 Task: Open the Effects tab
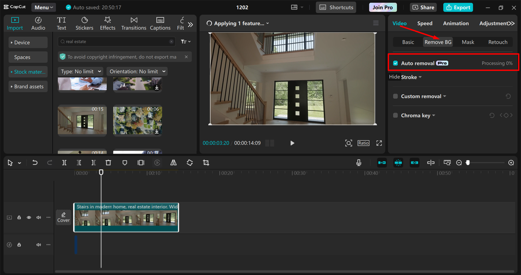[x=107, y=24]
